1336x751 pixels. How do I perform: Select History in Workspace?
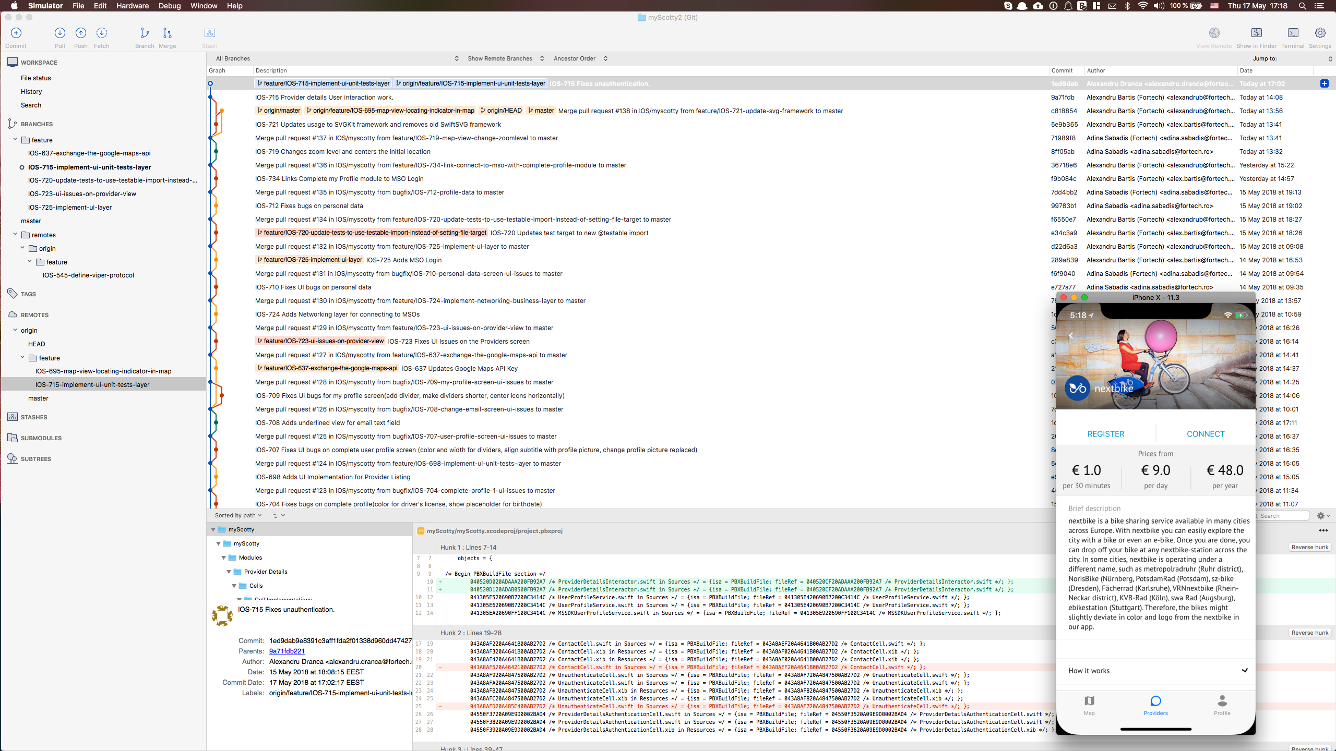pos(31,92)
